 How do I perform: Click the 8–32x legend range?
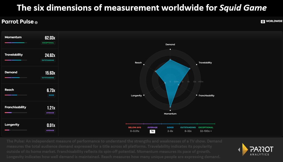[188, 131]
